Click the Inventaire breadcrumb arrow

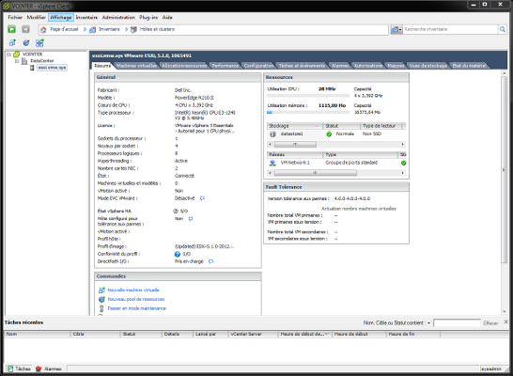tap(126, 29)
